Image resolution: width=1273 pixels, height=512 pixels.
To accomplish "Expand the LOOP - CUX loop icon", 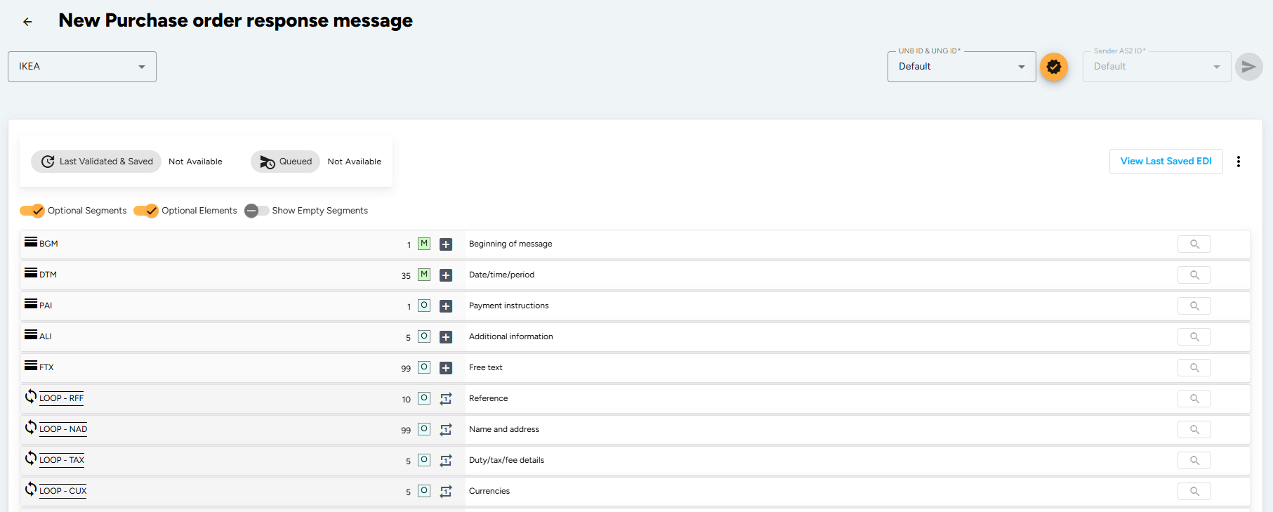I will [31, 489].
